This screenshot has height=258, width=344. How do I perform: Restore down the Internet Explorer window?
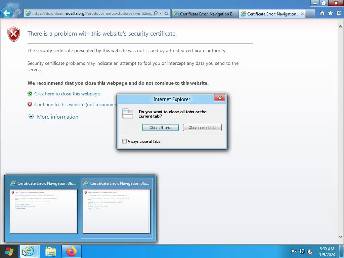(x=324, y=3)
